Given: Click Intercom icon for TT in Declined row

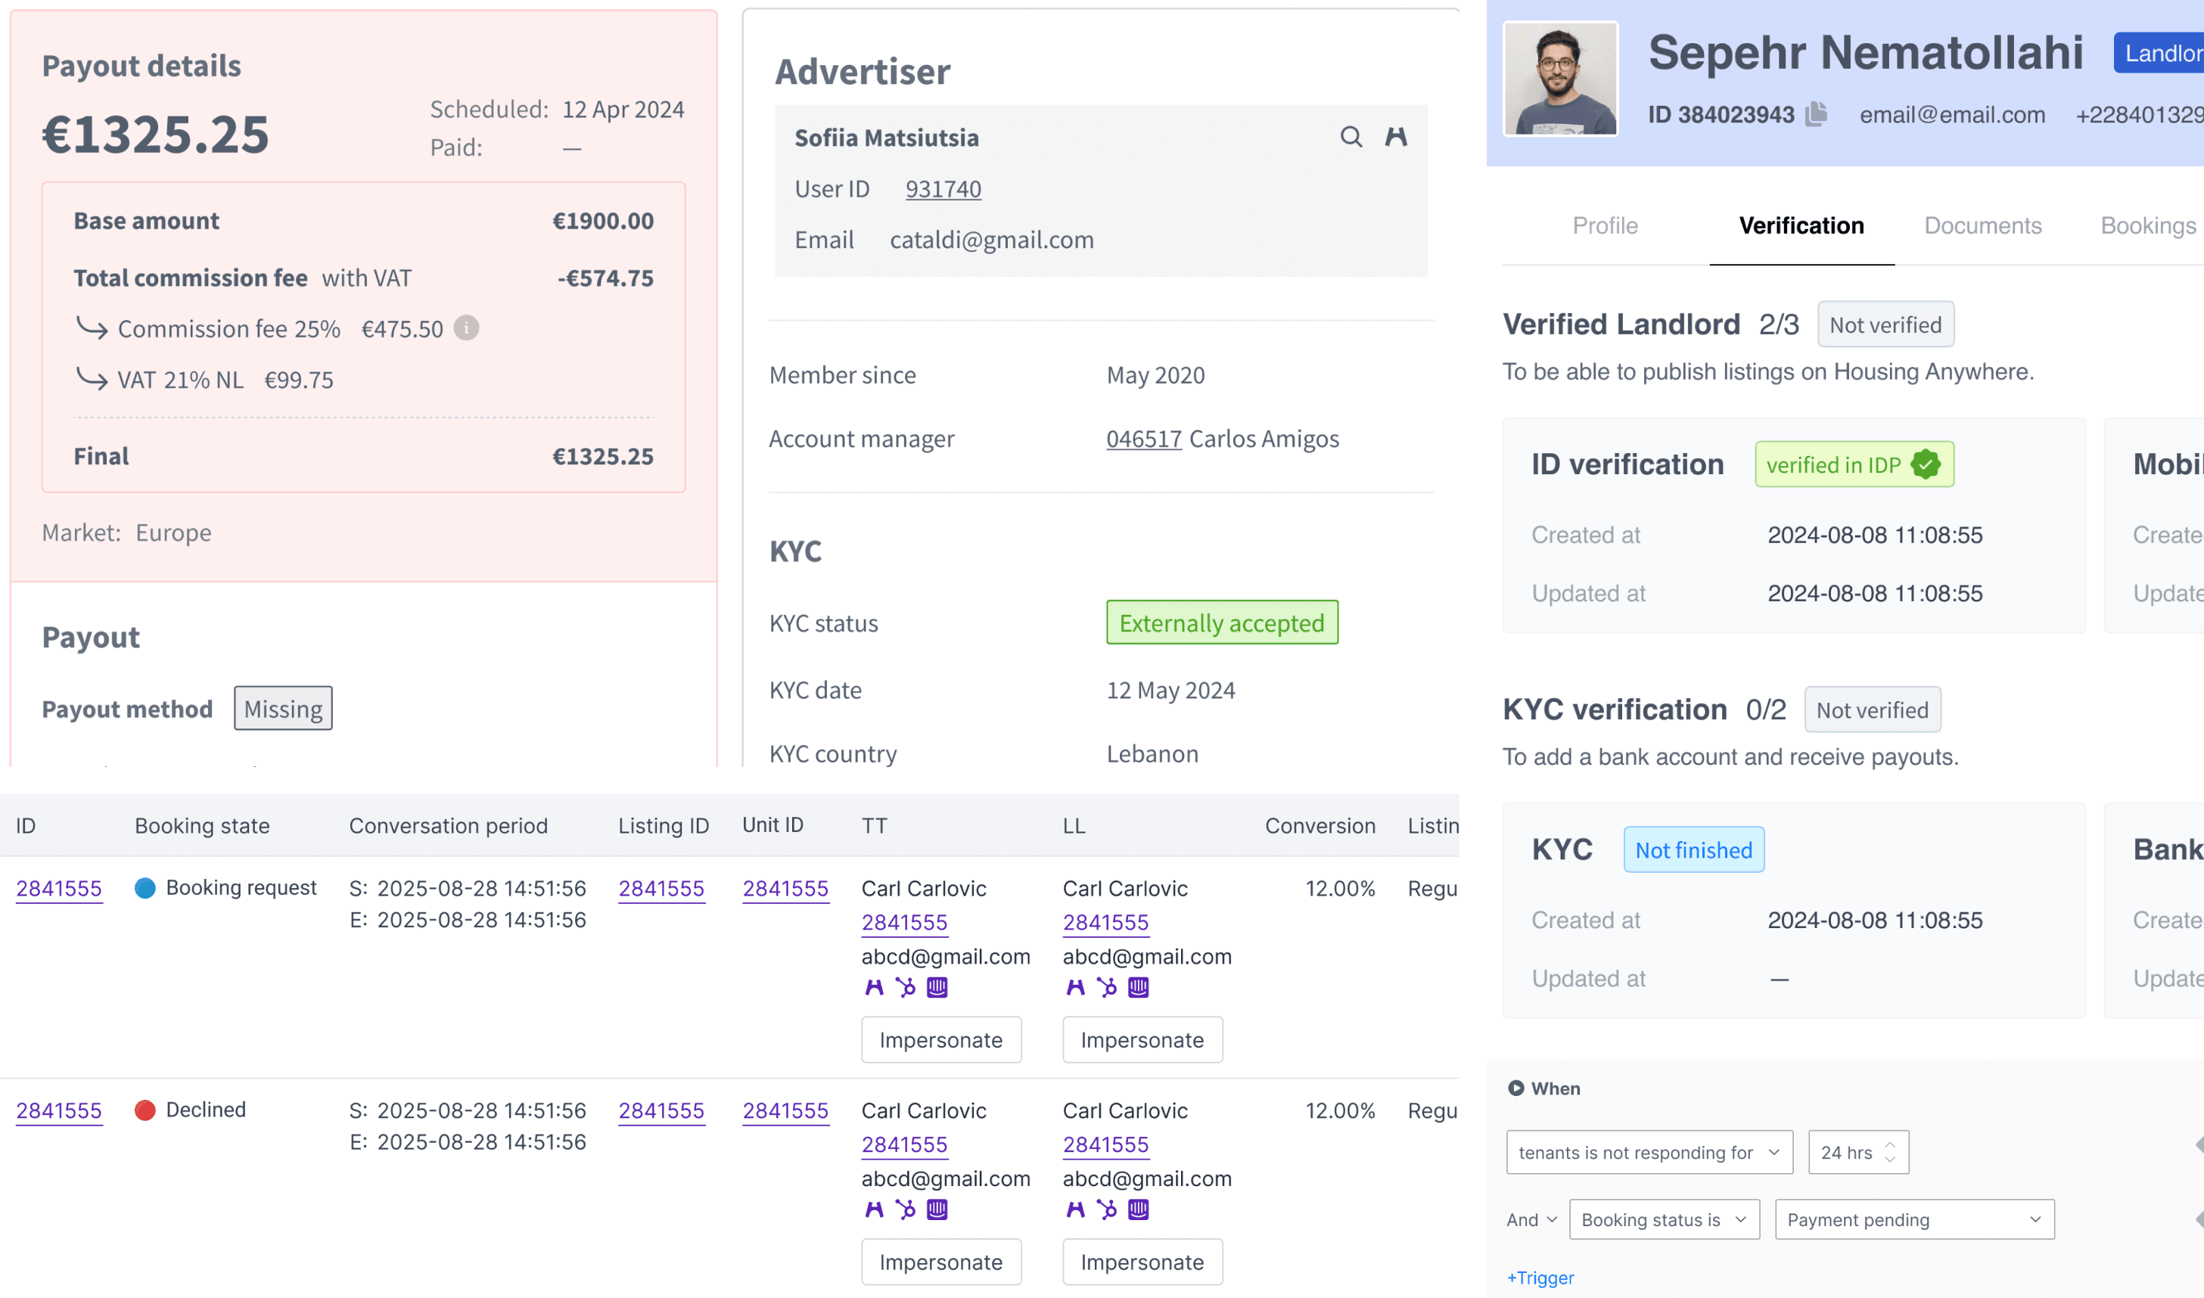Looking at the screenshot, I should coord(937,1209).
